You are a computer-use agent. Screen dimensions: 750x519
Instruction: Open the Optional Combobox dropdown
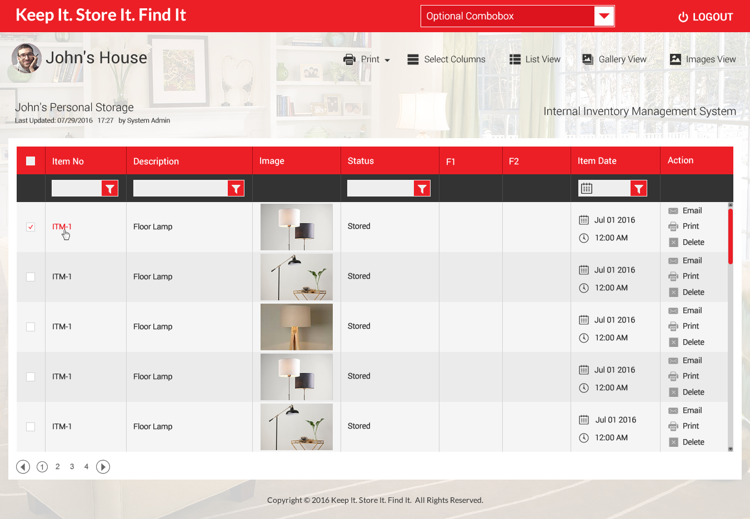coord(603,16)
